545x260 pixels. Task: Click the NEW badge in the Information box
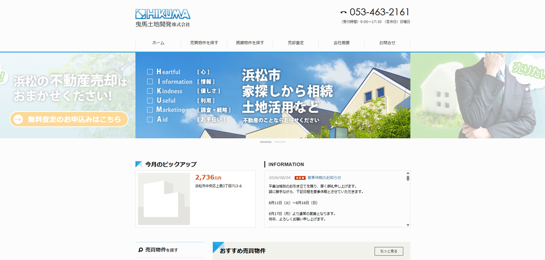click(x=300, y=178)
